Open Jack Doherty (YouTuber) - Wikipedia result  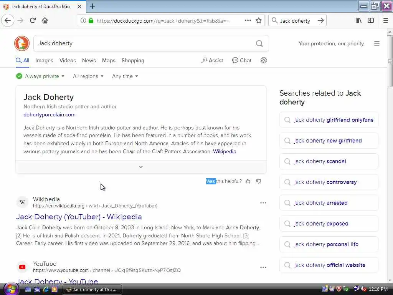pos(79,217)
